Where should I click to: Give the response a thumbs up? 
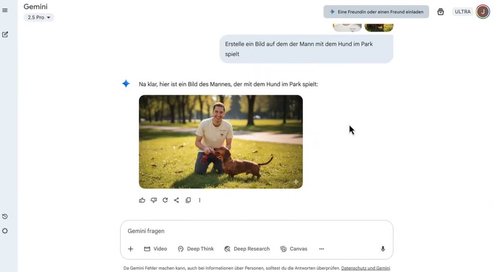(142, 200)
